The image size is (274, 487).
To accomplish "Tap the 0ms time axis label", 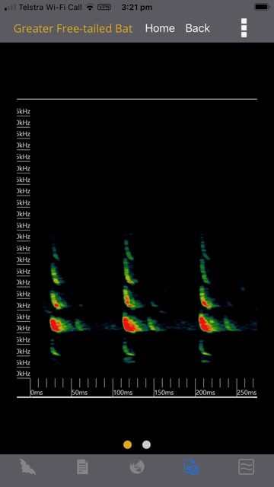I will tap(37, 393).
